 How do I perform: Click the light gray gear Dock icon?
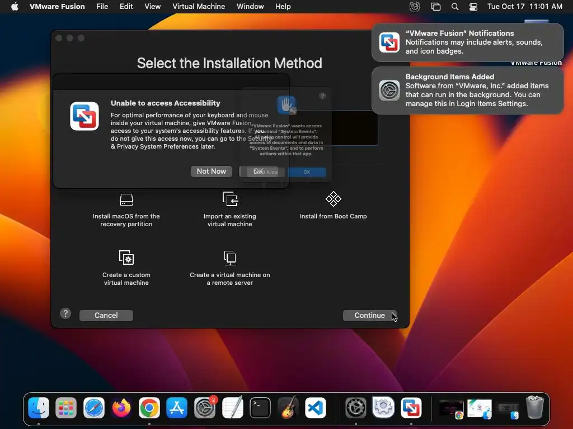click(383, 407)
